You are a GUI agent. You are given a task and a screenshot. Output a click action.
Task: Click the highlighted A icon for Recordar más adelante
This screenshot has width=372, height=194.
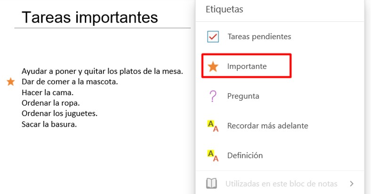[x=213, y=126]
